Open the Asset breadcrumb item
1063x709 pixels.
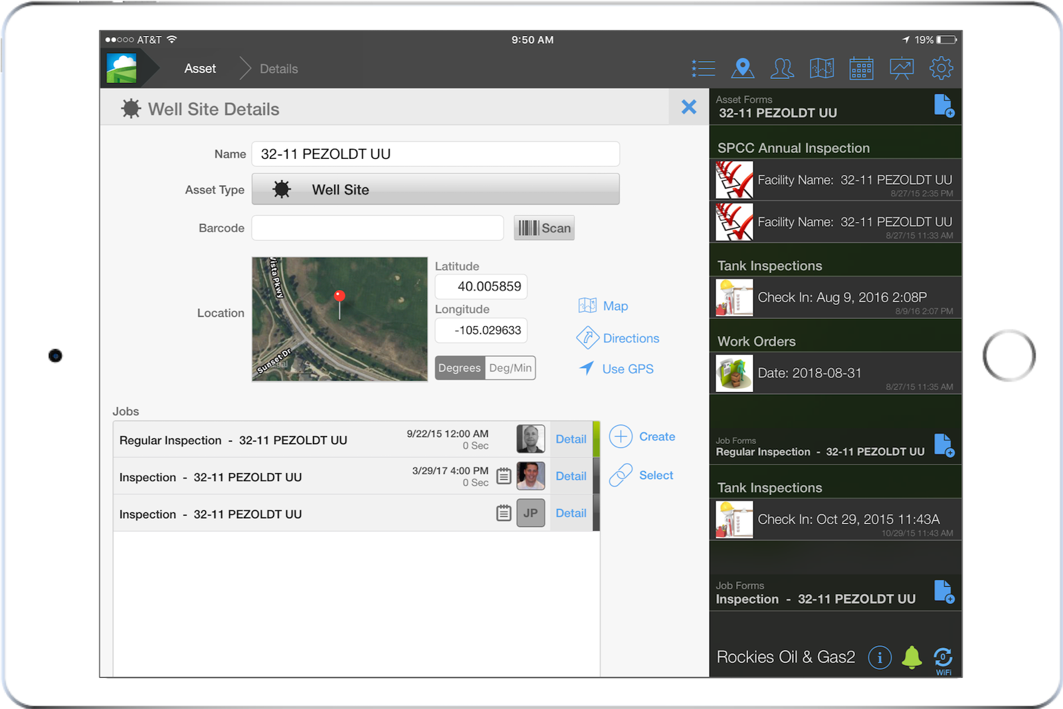200,68
